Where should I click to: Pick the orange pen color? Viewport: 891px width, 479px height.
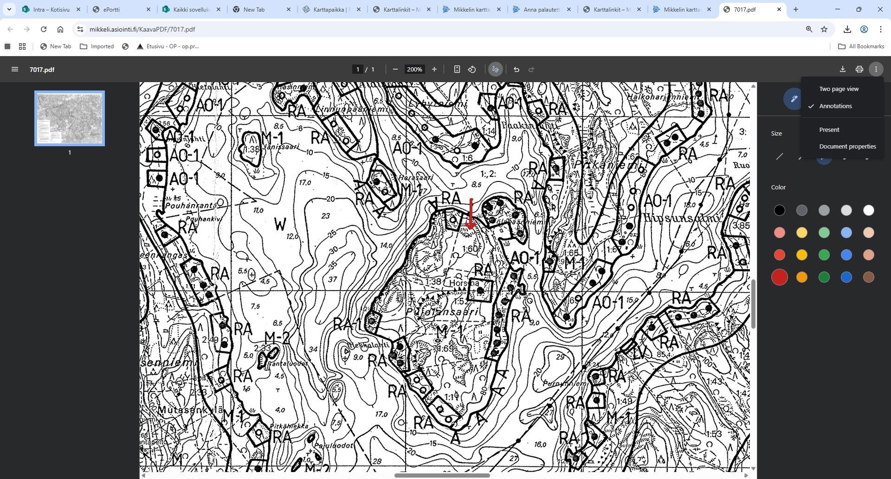(x=802, y=277)
